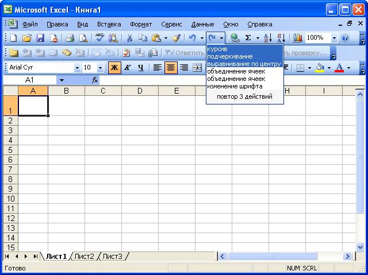Launch the Chart Wizard
Screen dimensions: 368x275
(x=298, y=38)
